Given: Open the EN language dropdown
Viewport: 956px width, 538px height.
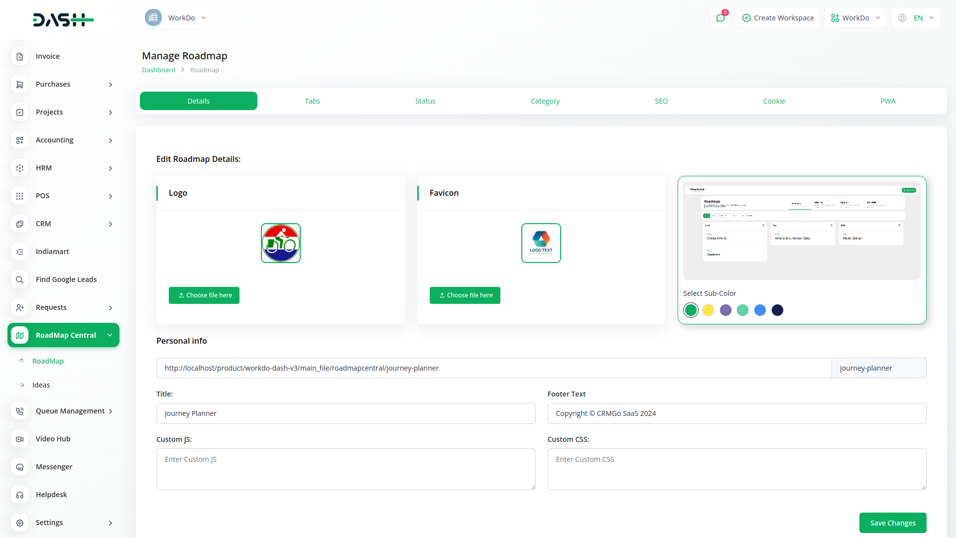Looking at the screenshot, I should [917, 18].
